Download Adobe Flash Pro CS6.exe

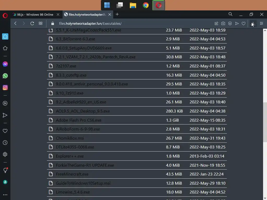tap(78, 120)
